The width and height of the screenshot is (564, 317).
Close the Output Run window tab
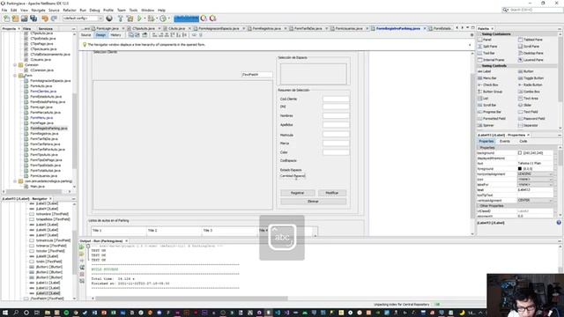127,240
